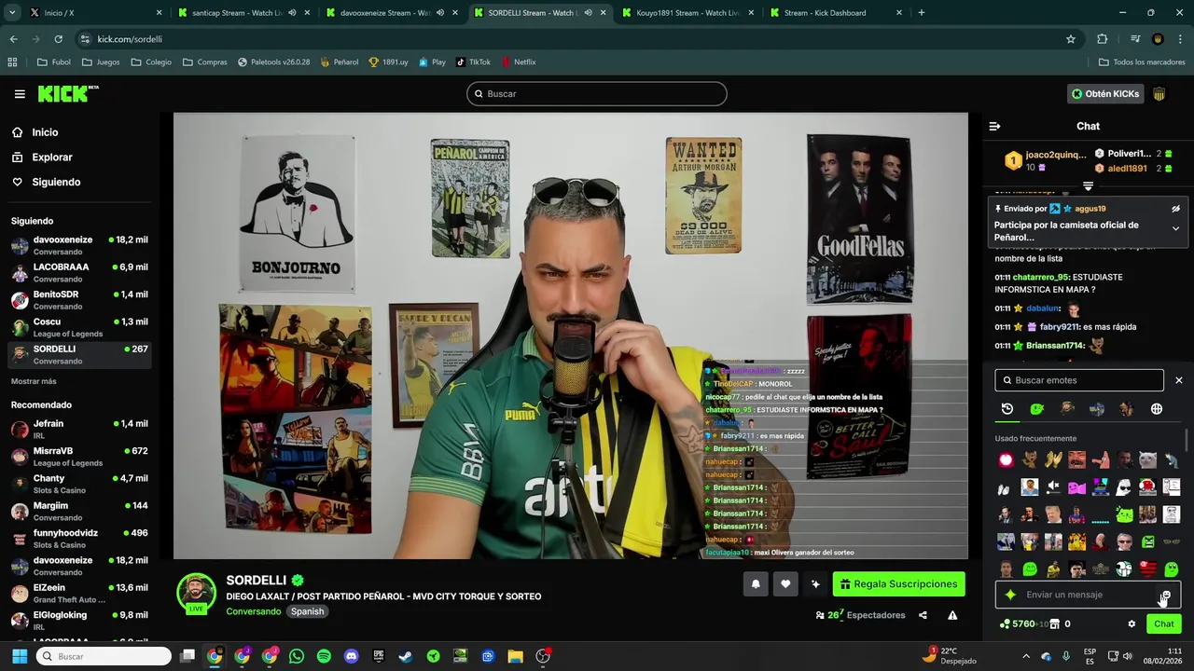This screenshot has height=671, width=1194.
Task: Select the global emotes globe tab
Action: [x=1157, y=409]
